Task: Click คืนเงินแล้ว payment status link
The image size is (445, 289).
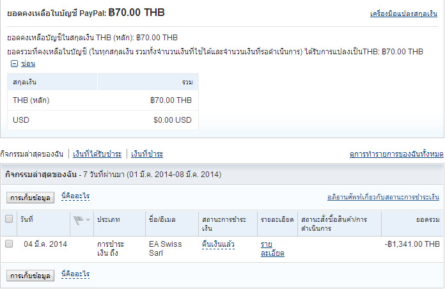Action: click(217, 244)
